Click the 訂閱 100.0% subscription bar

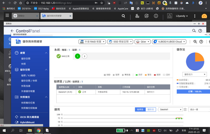tap(193, 91)
